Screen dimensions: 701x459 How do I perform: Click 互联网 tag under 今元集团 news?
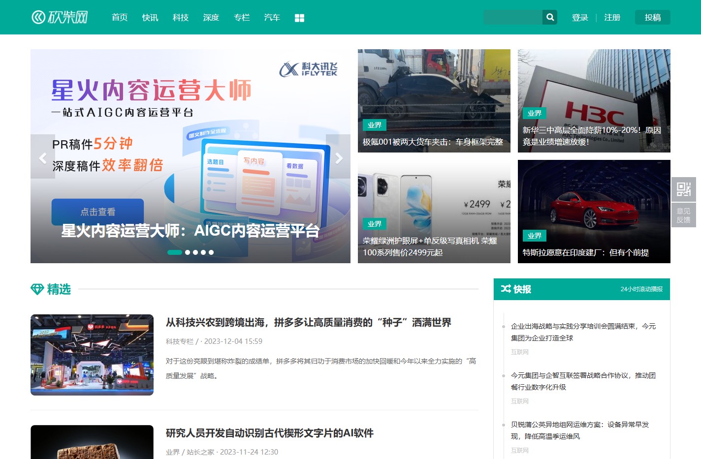pos(520,401)
